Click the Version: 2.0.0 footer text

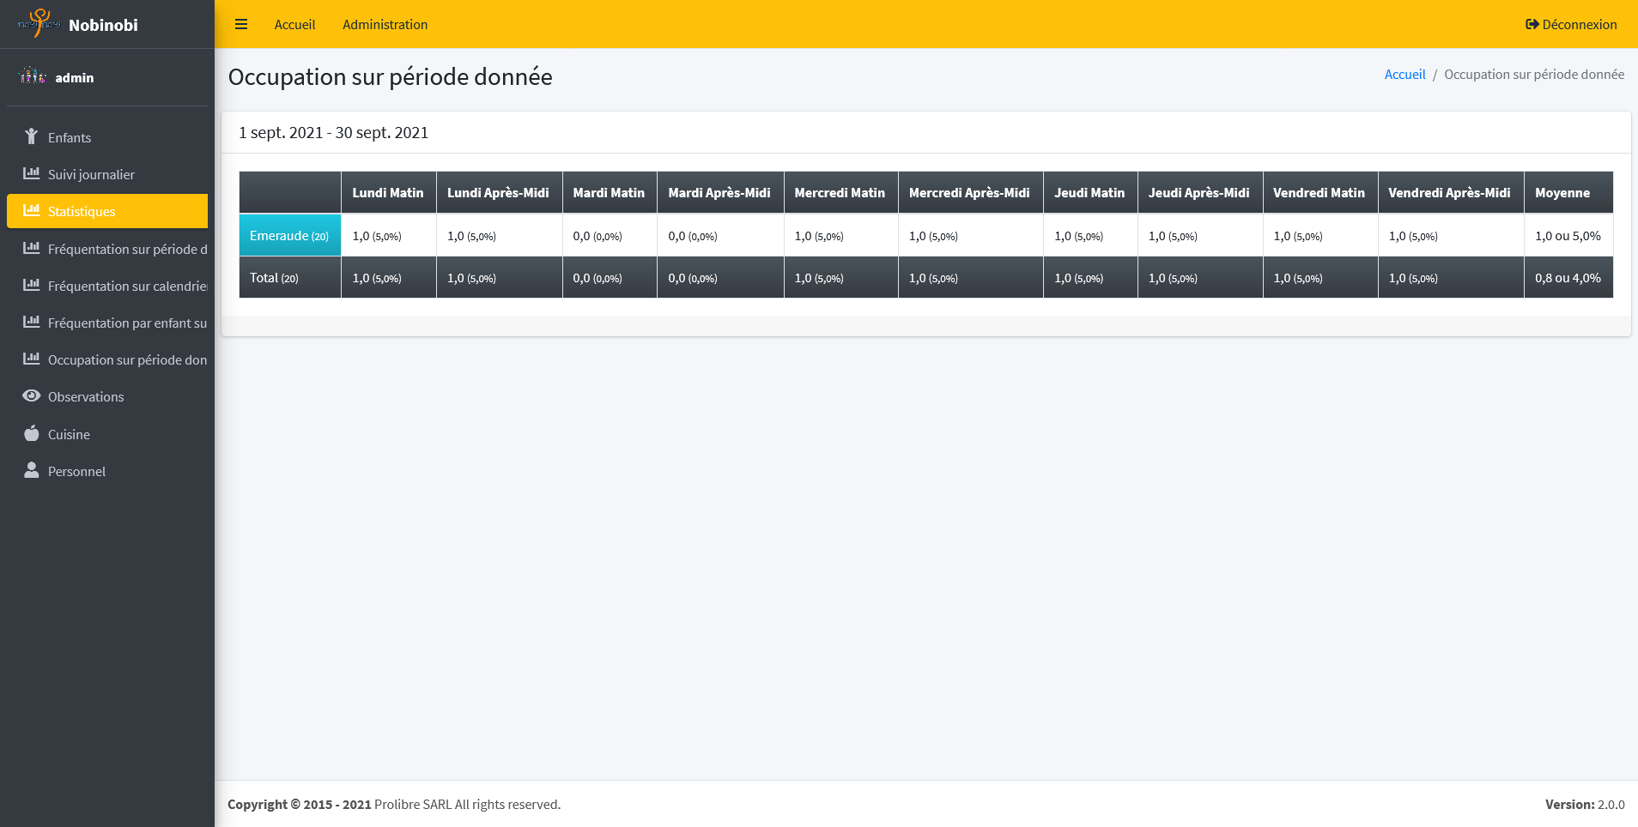pos(1585,804)
